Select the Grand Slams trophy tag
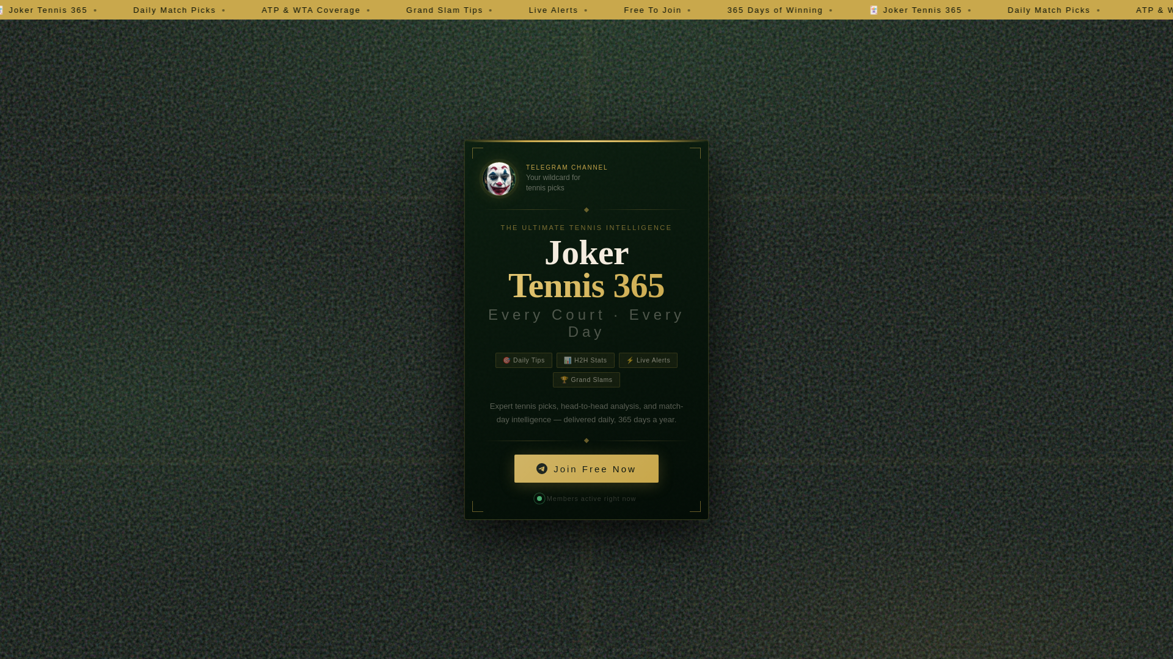 click(x=586, y=380)
